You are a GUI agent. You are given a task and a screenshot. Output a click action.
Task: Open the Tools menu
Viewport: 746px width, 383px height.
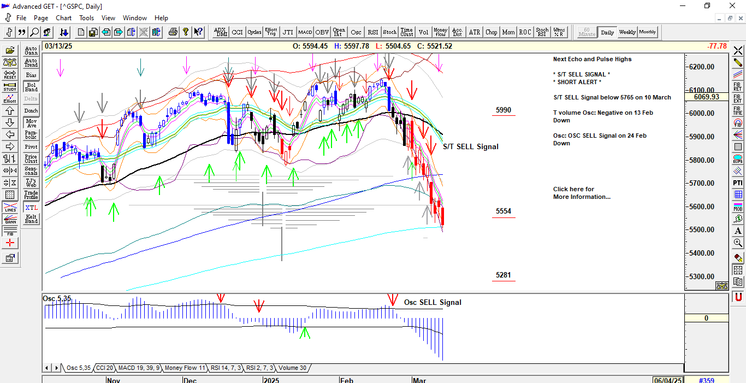(86, 18)
